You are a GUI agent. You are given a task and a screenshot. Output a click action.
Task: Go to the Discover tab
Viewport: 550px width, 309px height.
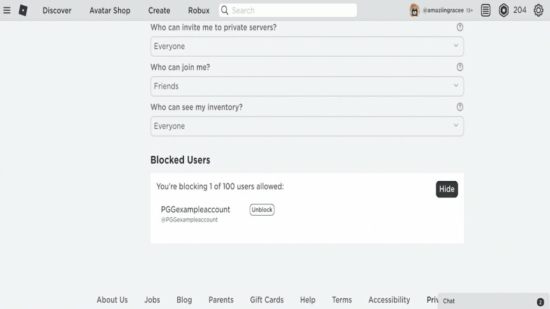pyautogui.click(x=57, y=10)
